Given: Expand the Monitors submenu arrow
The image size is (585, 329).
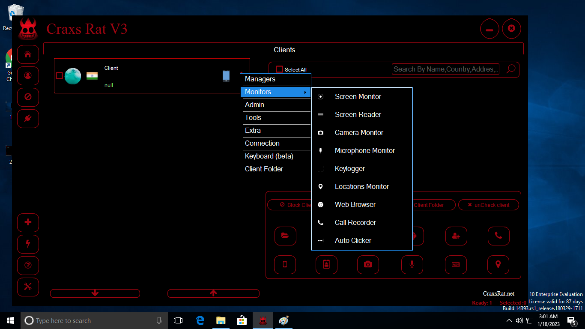Looking at the screenshot, I should click(305, 92).
